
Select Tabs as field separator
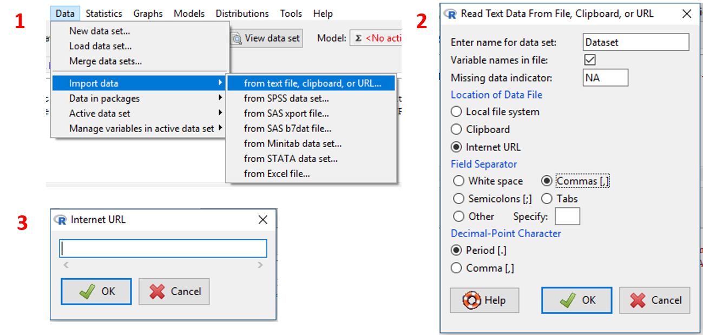tap(547, 199)
